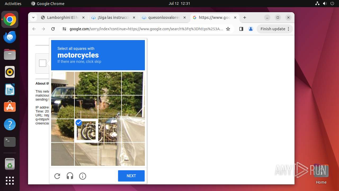Open Chrome side panel

241,29
